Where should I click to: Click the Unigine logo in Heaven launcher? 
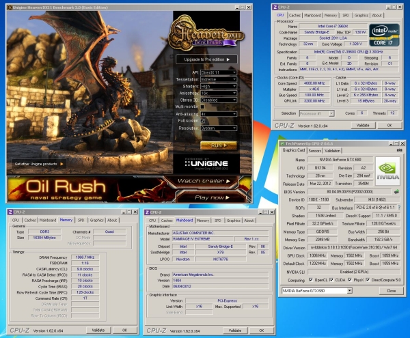click(x=206, y=164)
